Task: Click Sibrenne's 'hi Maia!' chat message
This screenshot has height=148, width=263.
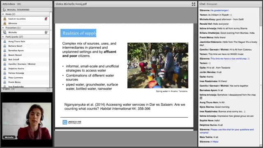Action: pyautogui.click(x=209, y=141)
